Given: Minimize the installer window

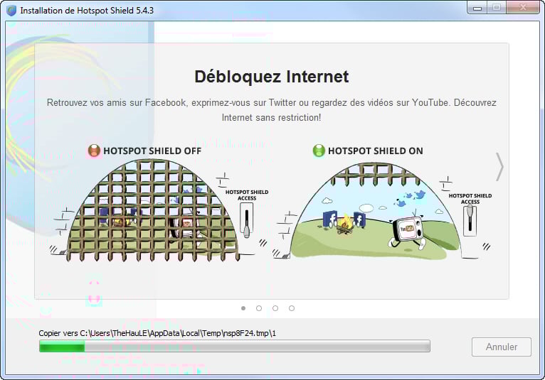Looking at the screenshot, I should pyautogui.click(x=477, y=8).
